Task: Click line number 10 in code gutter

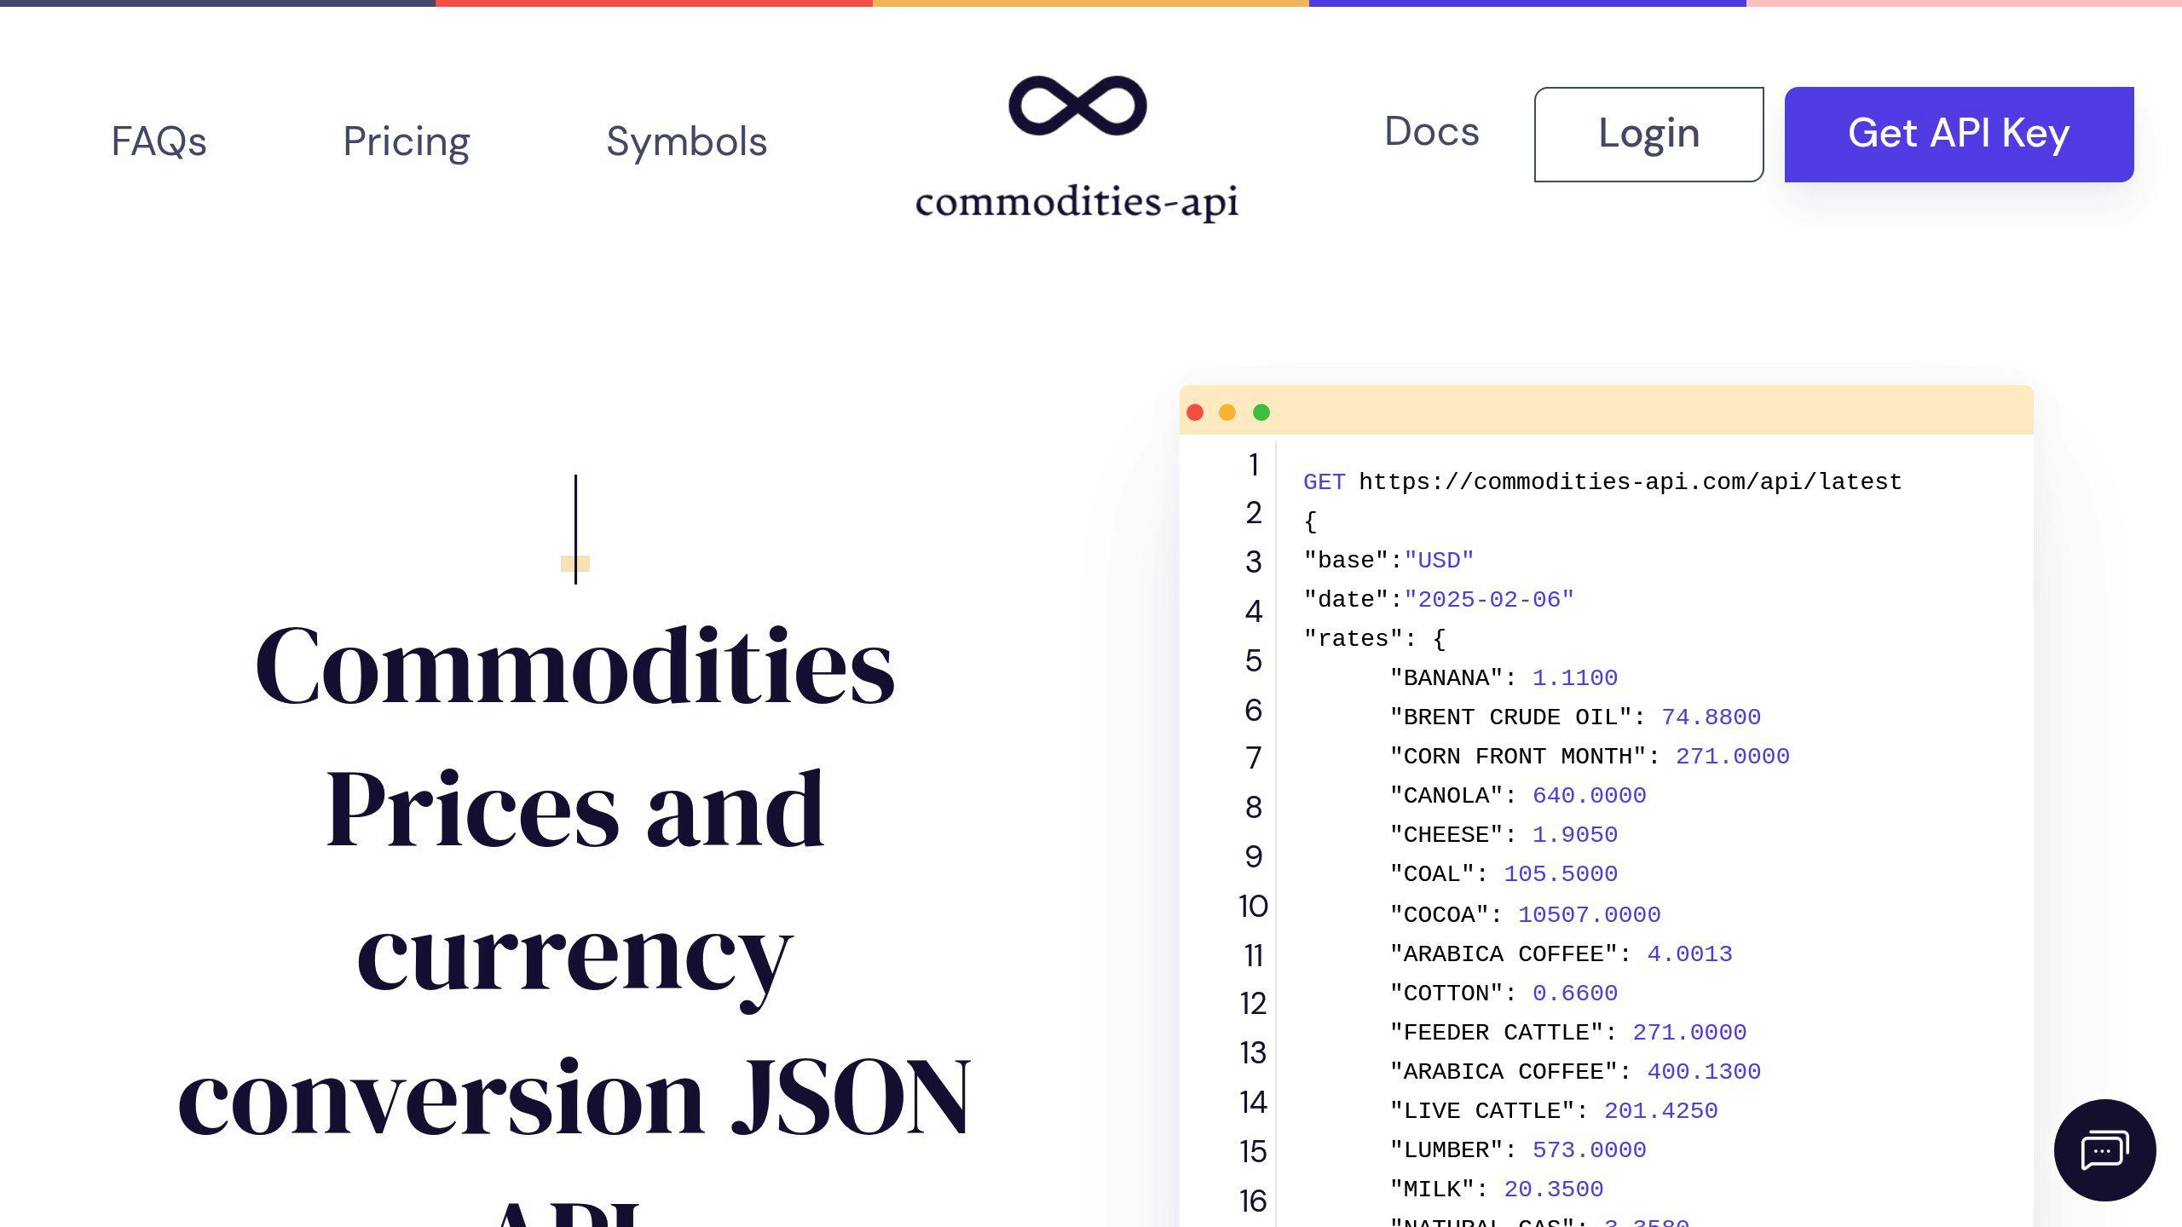Action: (x=1253, y=907)
